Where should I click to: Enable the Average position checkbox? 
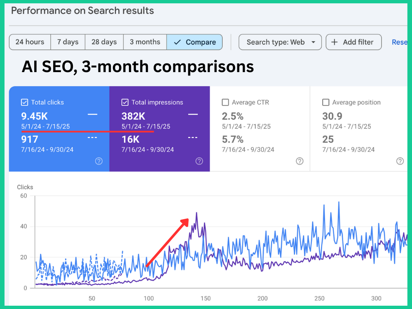tap(326, 102)
